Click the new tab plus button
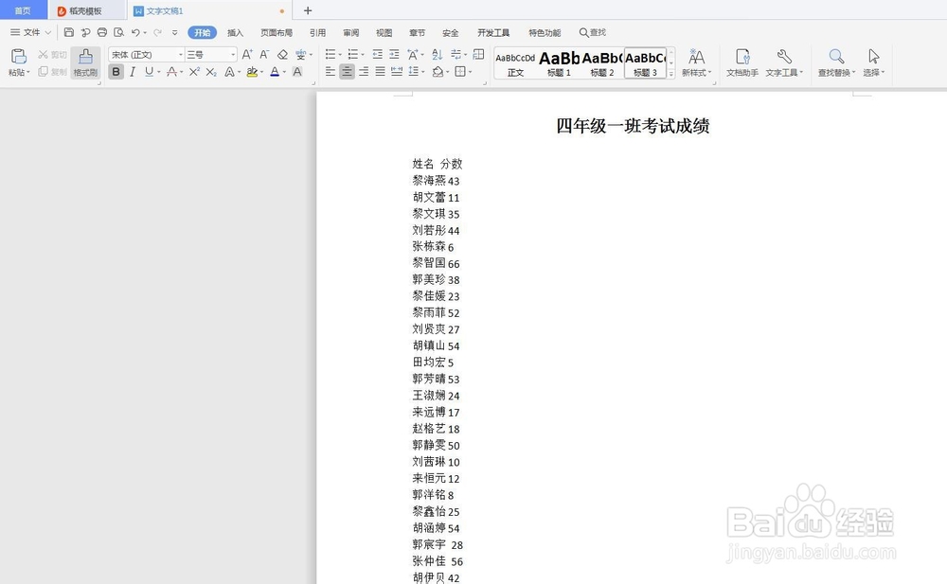 308,10
